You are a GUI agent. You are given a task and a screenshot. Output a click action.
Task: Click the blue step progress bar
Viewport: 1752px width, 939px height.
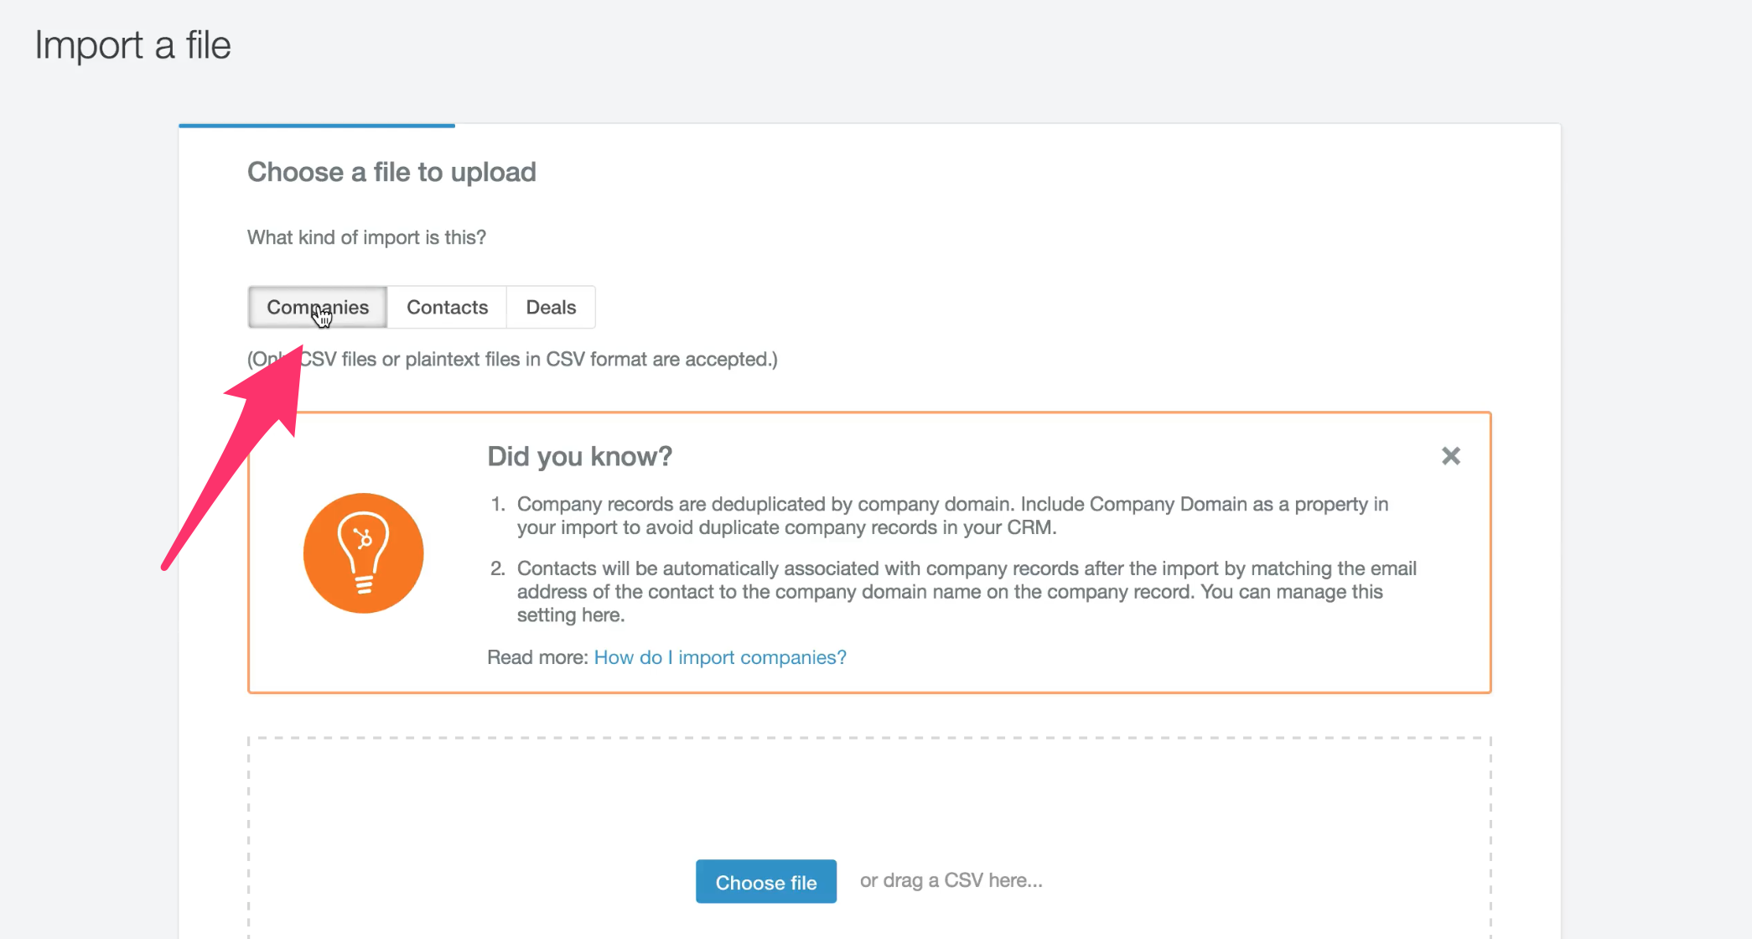click(x=317, y=126)
